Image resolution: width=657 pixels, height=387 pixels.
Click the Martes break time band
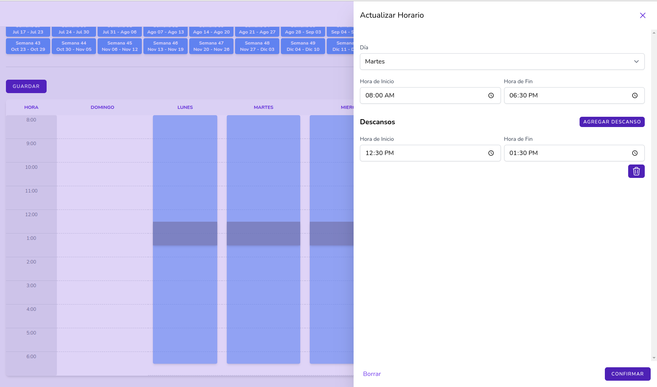point(263,233)
